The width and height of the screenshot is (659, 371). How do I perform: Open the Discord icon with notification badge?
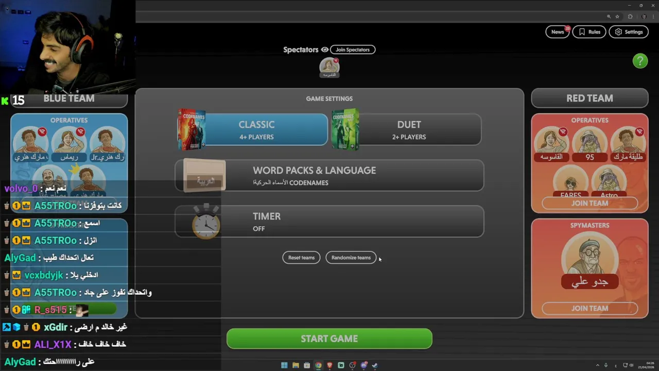pos(363,365)
